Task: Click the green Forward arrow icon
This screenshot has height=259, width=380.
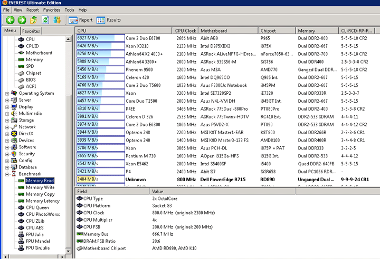Action: (x=22, y=20)
